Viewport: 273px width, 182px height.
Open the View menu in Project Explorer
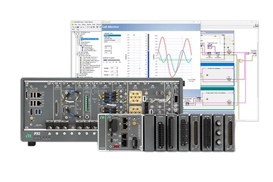coord(79,24)
